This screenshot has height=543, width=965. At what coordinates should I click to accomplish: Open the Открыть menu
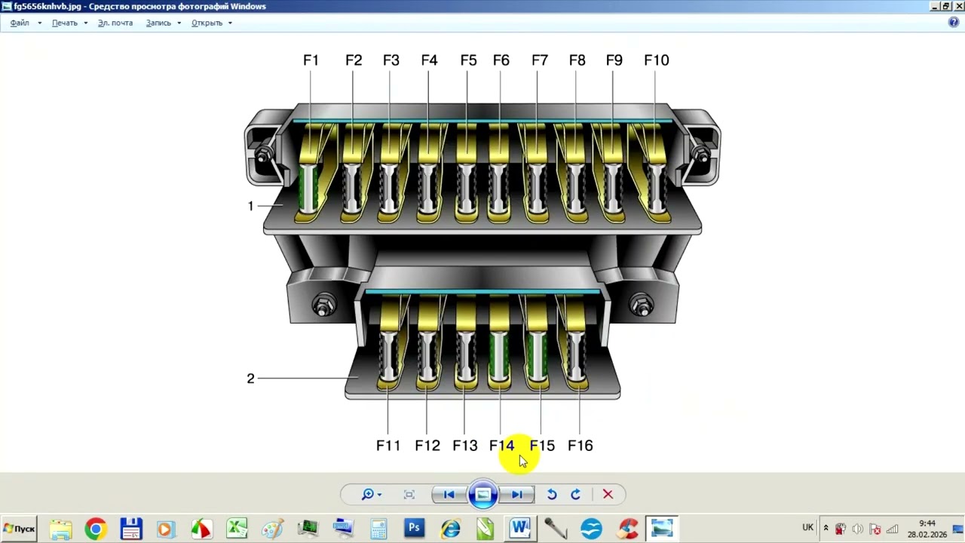point(207,23)
